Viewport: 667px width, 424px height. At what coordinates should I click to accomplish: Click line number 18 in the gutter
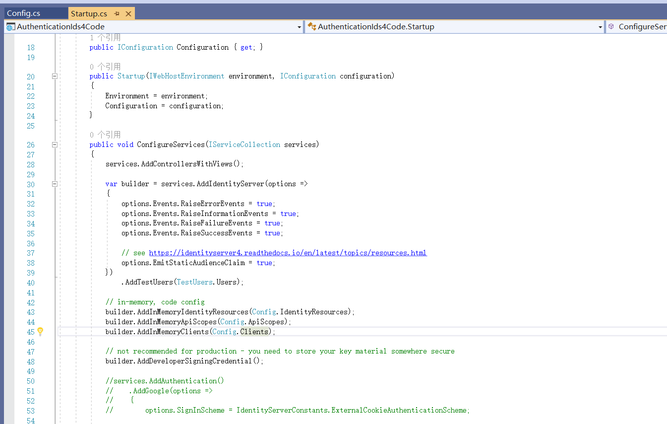pos(31,48)
